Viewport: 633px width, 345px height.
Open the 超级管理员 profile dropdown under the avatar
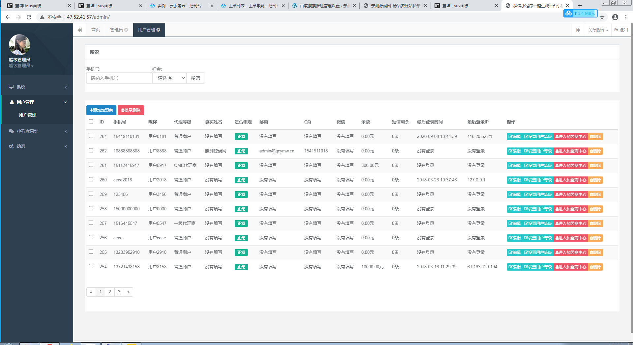coord(21,66)
